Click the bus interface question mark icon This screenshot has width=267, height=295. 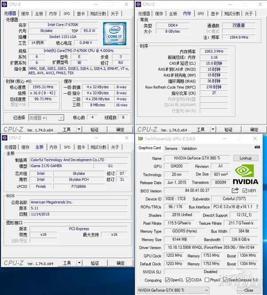pyautogui.click(x=257, y=207)
